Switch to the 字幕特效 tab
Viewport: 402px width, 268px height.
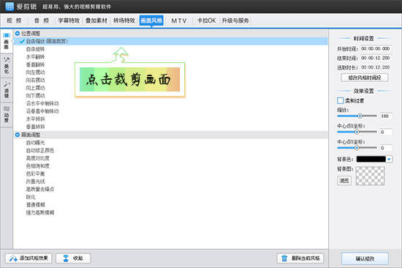[69, 21]
